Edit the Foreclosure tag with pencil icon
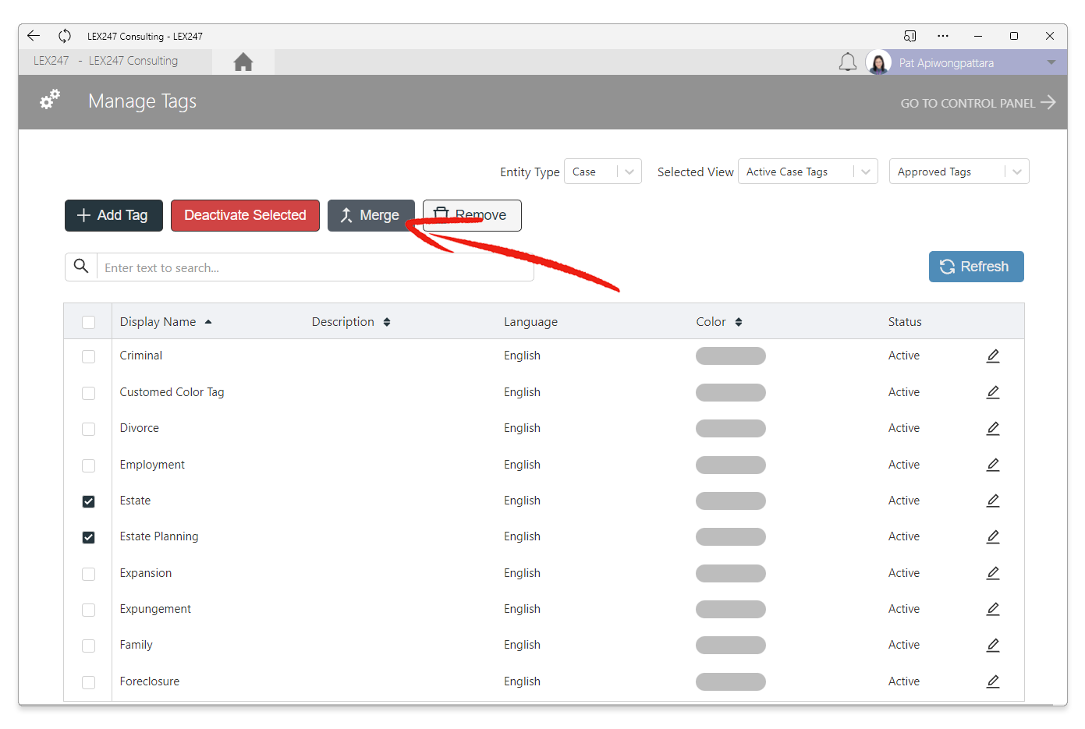 [993, 681]
